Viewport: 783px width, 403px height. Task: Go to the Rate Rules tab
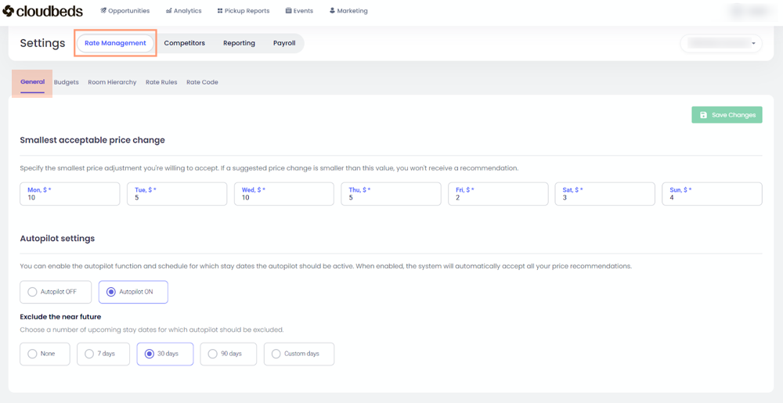point(161,82)
